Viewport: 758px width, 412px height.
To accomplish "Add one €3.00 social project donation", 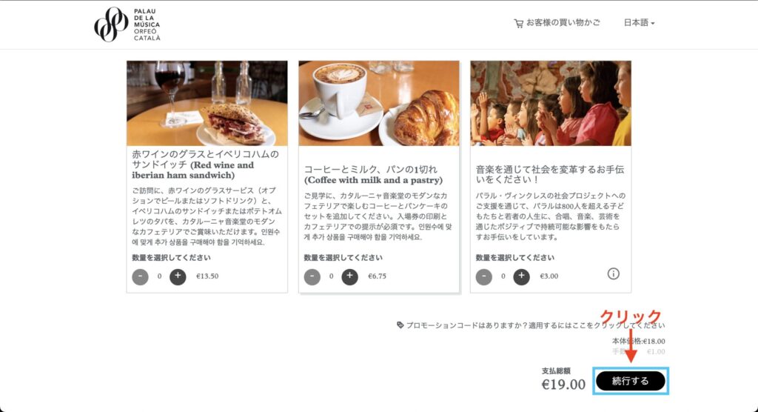I will [x=521, y=276].
